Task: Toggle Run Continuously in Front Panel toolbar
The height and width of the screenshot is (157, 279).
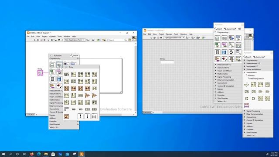Action: [154, 38]
